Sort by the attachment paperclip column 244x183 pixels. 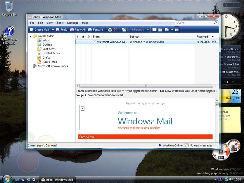[83, 37]
